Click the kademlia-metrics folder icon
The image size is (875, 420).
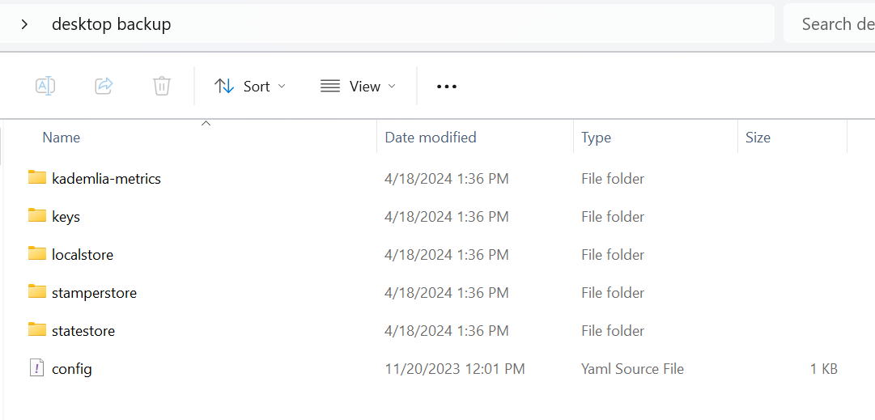tap(37, 177)
